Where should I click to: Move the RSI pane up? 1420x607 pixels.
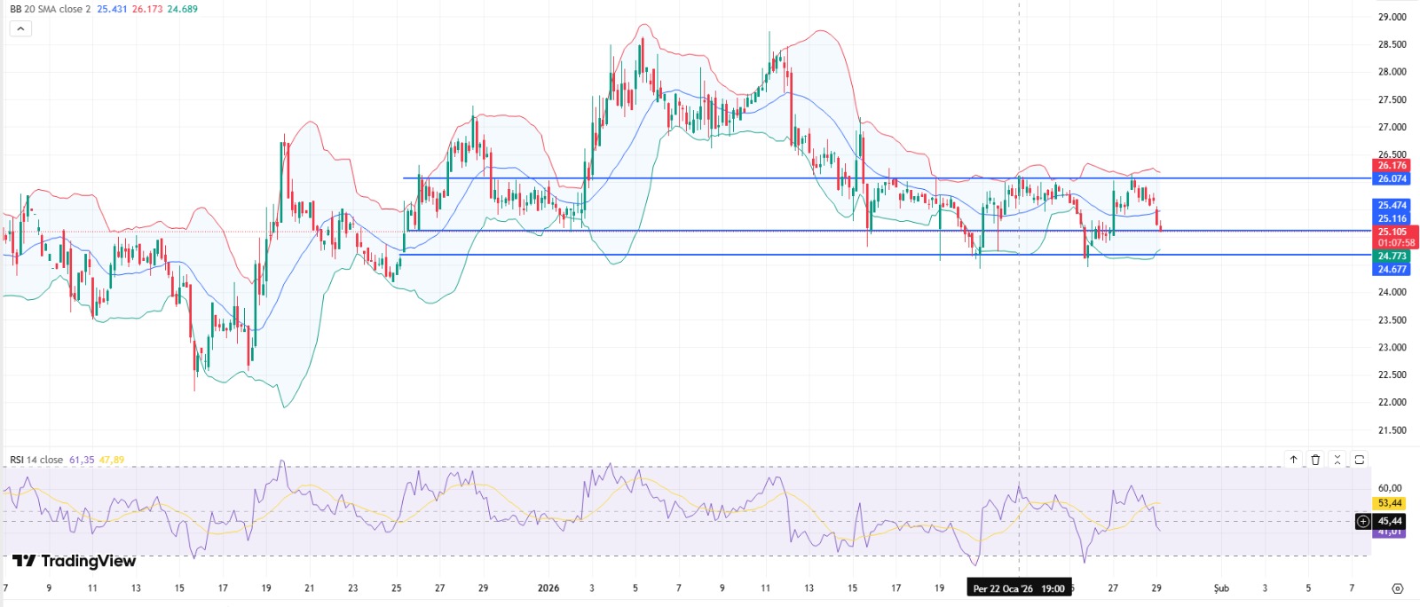click(1293, 460)
